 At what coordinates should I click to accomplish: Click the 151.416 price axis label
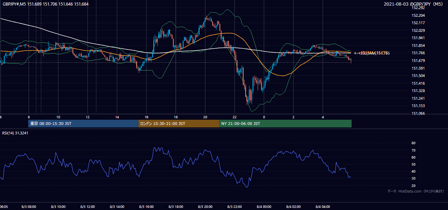[x=419, y=83]
